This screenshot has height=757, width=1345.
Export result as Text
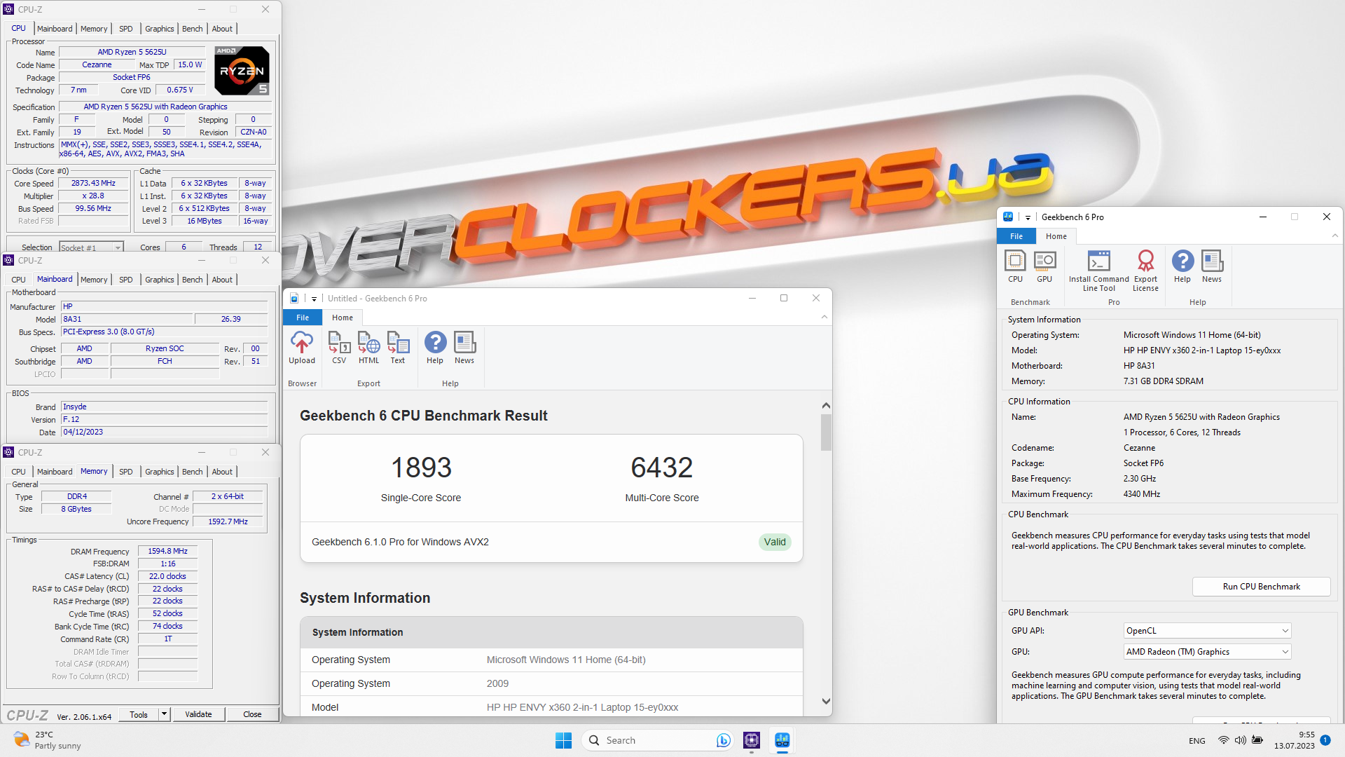[x=398, y=348]
